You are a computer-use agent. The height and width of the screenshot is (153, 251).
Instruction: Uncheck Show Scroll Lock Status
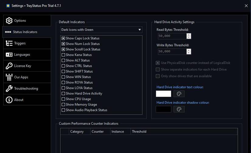[63, 49]
